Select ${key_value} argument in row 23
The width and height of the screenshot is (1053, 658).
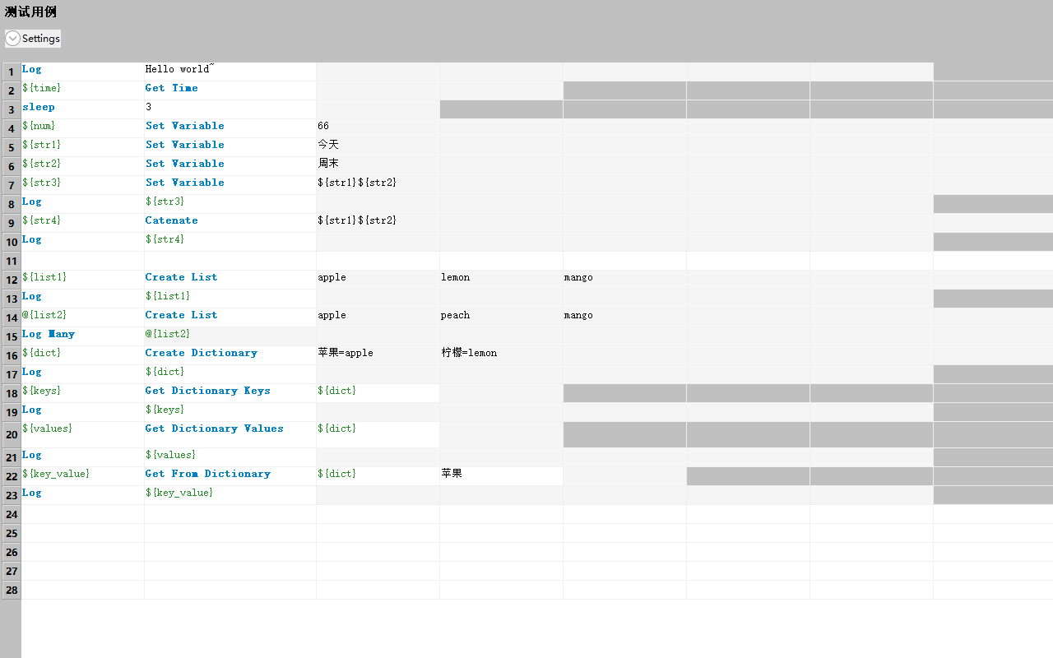point(230,495)
